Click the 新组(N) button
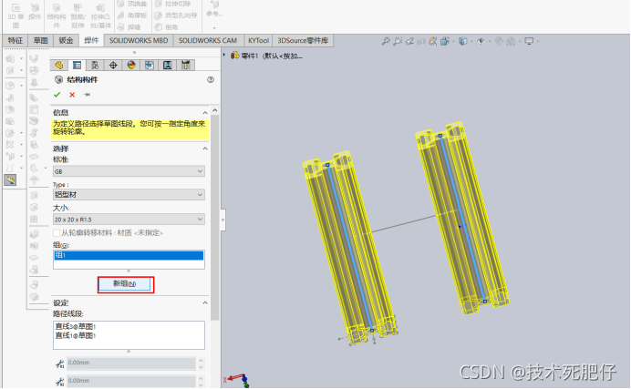 coord(125,283)
